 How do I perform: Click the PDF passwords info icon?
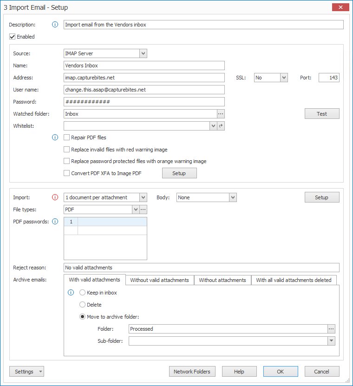pyautogui.click(x=55, y=222)
